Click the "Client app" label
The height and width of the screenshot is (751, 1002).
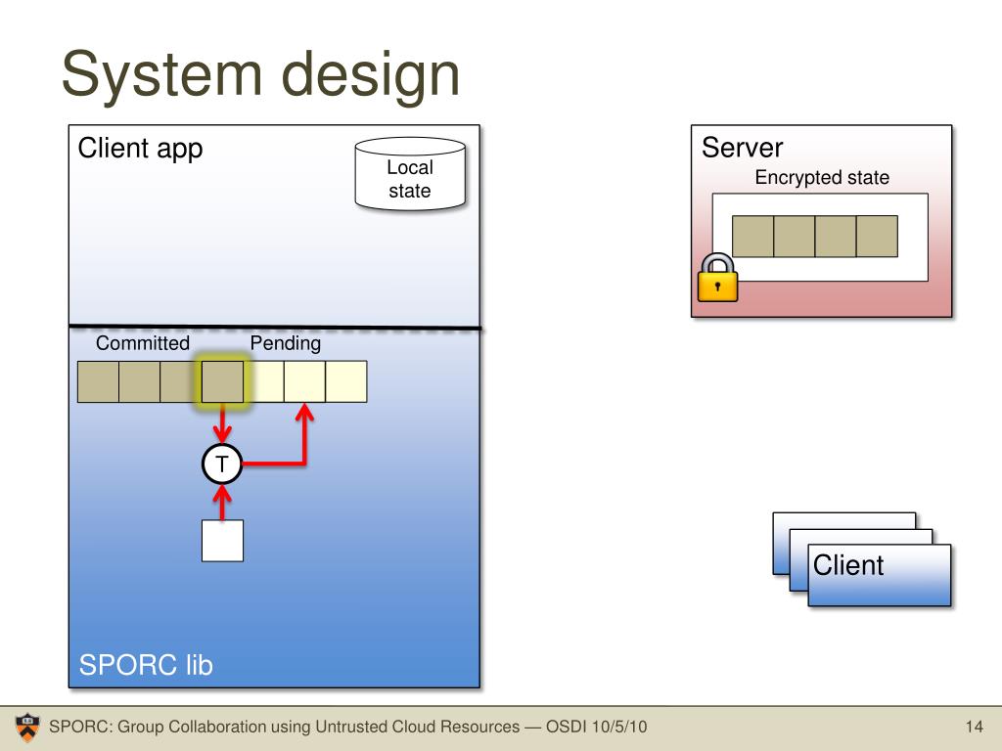[x=141, y=149]
